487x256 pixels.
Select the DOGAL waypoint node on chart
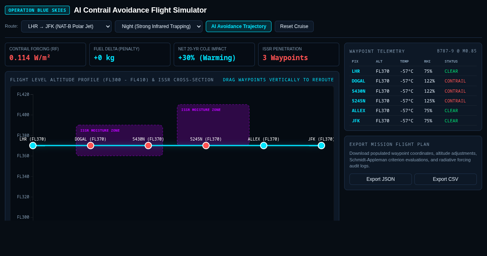tap(91, 145)
